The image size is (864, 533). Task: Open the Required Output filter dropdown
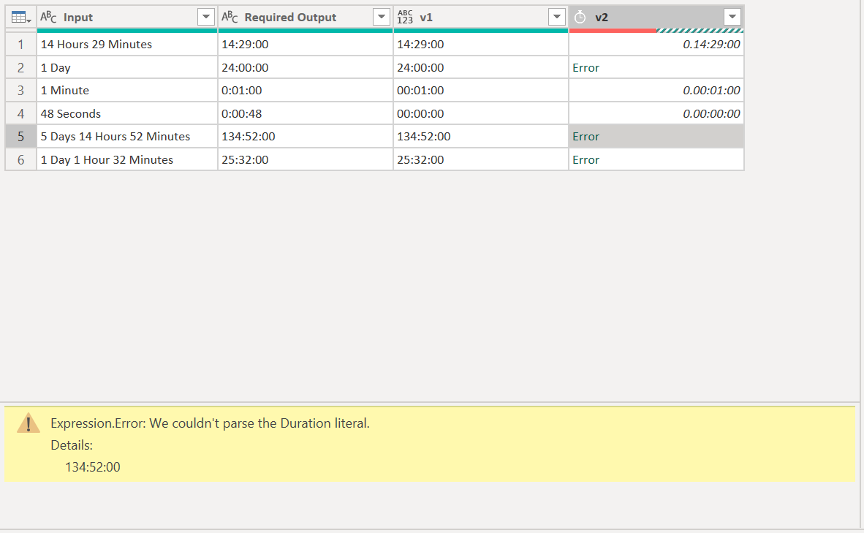coord(382,17)
